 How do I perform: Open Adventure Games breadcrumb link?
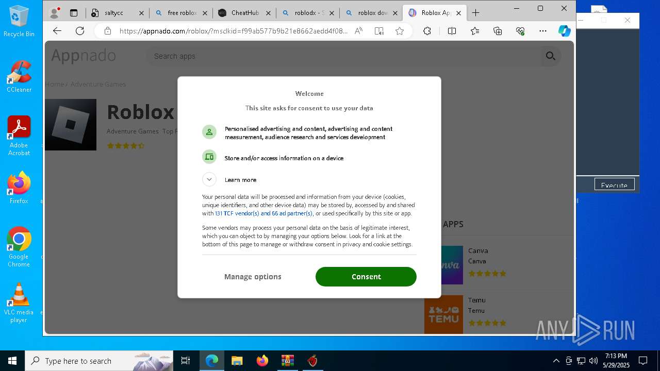[98, 84]
